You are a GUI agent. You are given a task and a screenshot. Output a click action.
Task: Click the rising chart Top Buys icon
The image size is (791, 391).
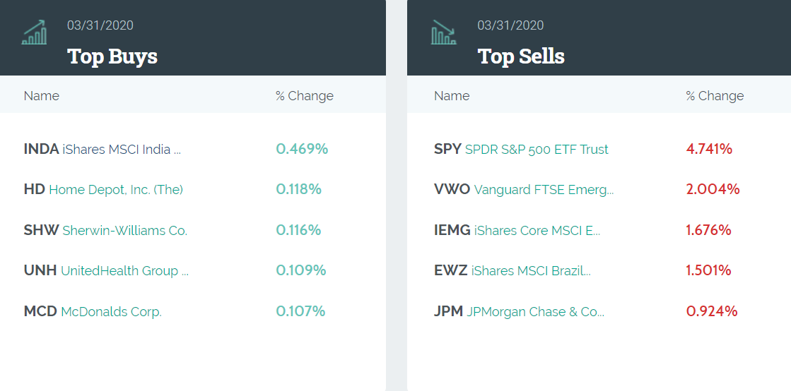coord(35,32)
